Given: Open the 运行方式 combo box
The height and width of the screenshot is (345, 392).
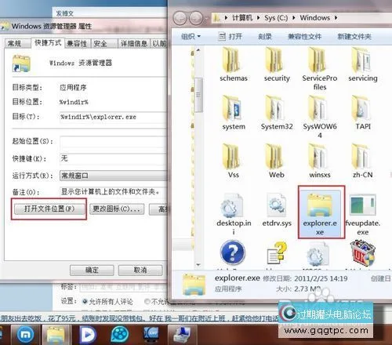Looking at the screenshot, I should coord(113,176).
